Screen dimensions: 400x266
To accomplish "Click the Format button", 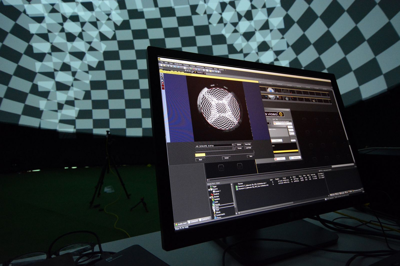I will [239, 148].
